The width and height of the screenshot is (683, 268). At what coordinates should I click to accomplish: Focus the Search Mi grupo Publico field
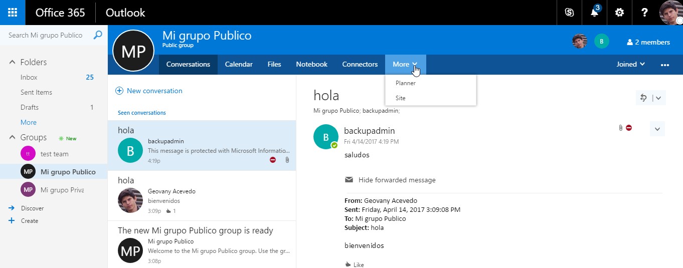click(46, 35)
